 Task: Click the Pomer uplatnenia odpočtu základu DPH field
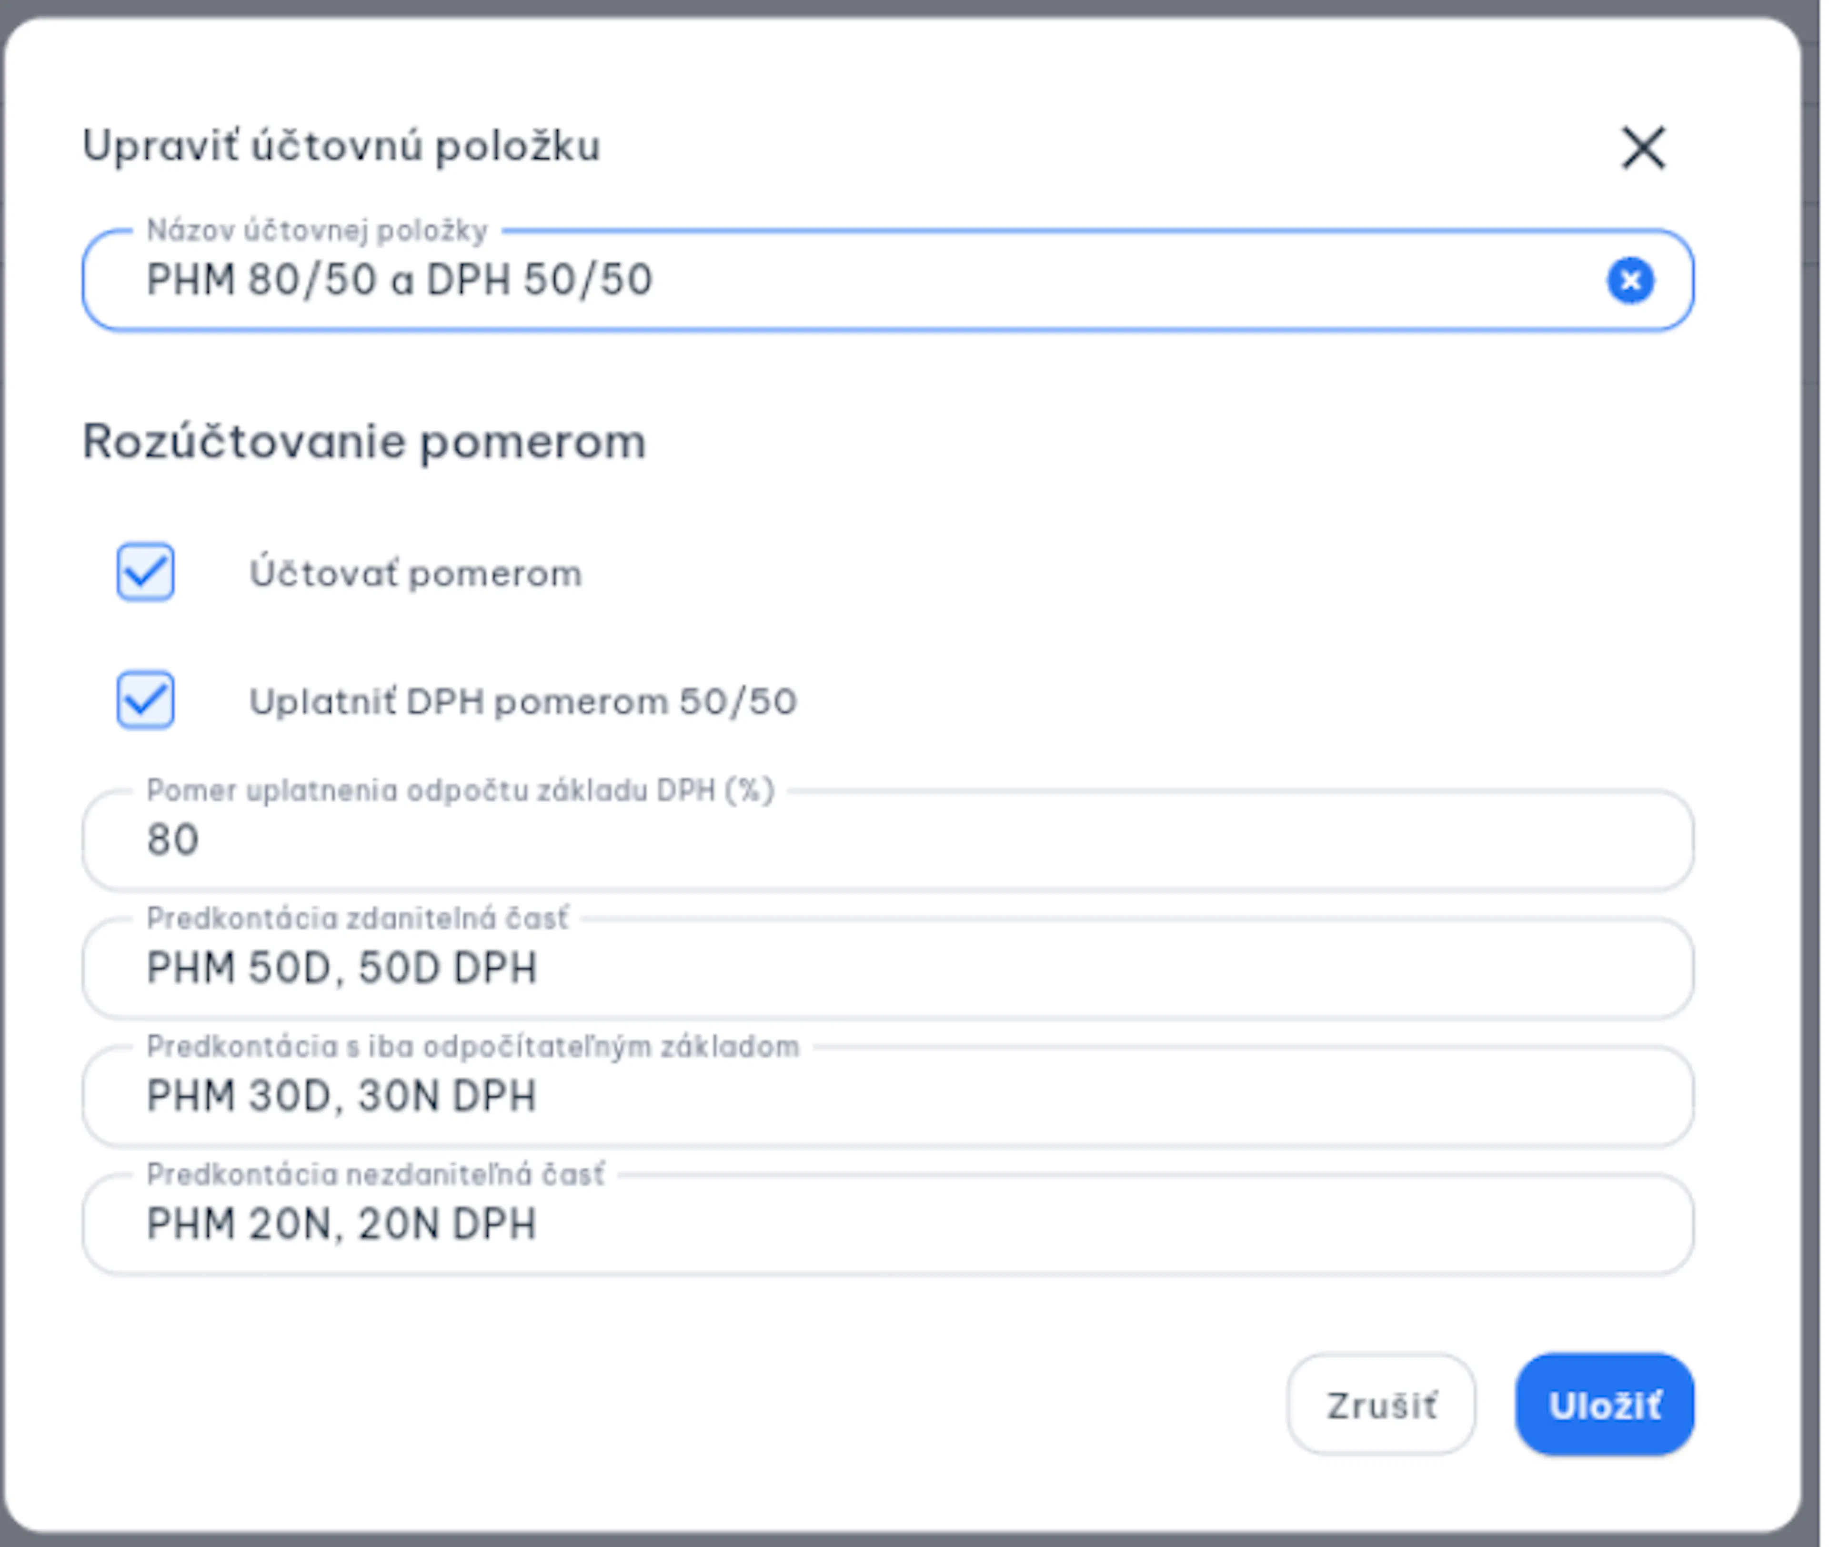(887, 840)
